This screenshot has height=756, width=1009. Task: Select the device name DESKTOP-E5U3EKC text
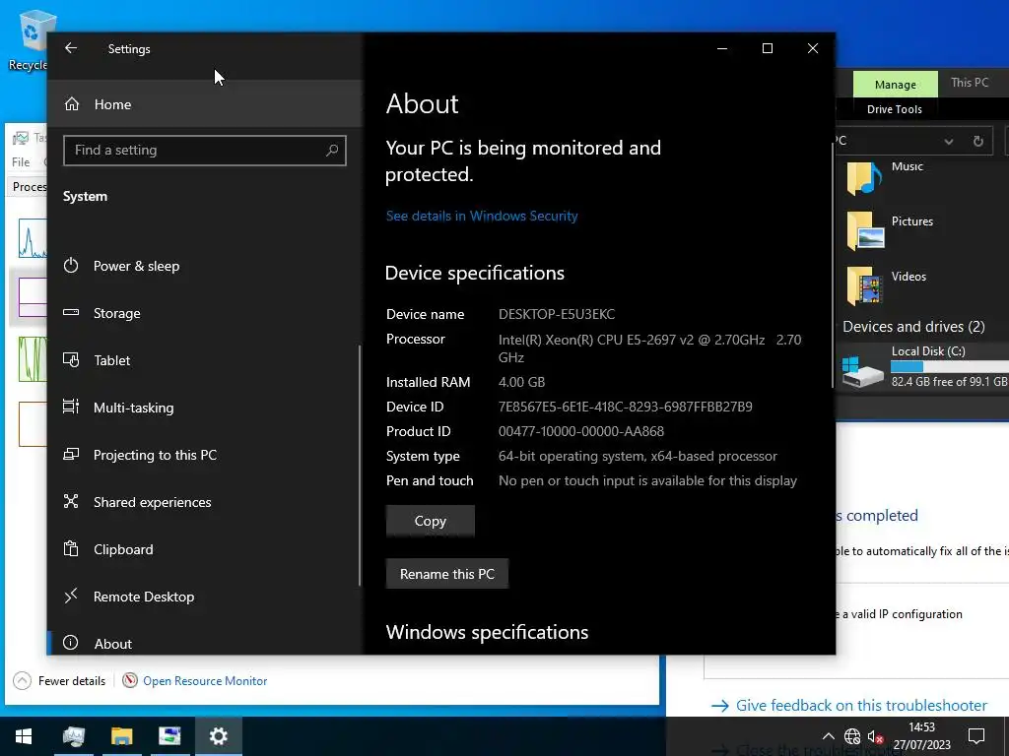click(557, 314)
